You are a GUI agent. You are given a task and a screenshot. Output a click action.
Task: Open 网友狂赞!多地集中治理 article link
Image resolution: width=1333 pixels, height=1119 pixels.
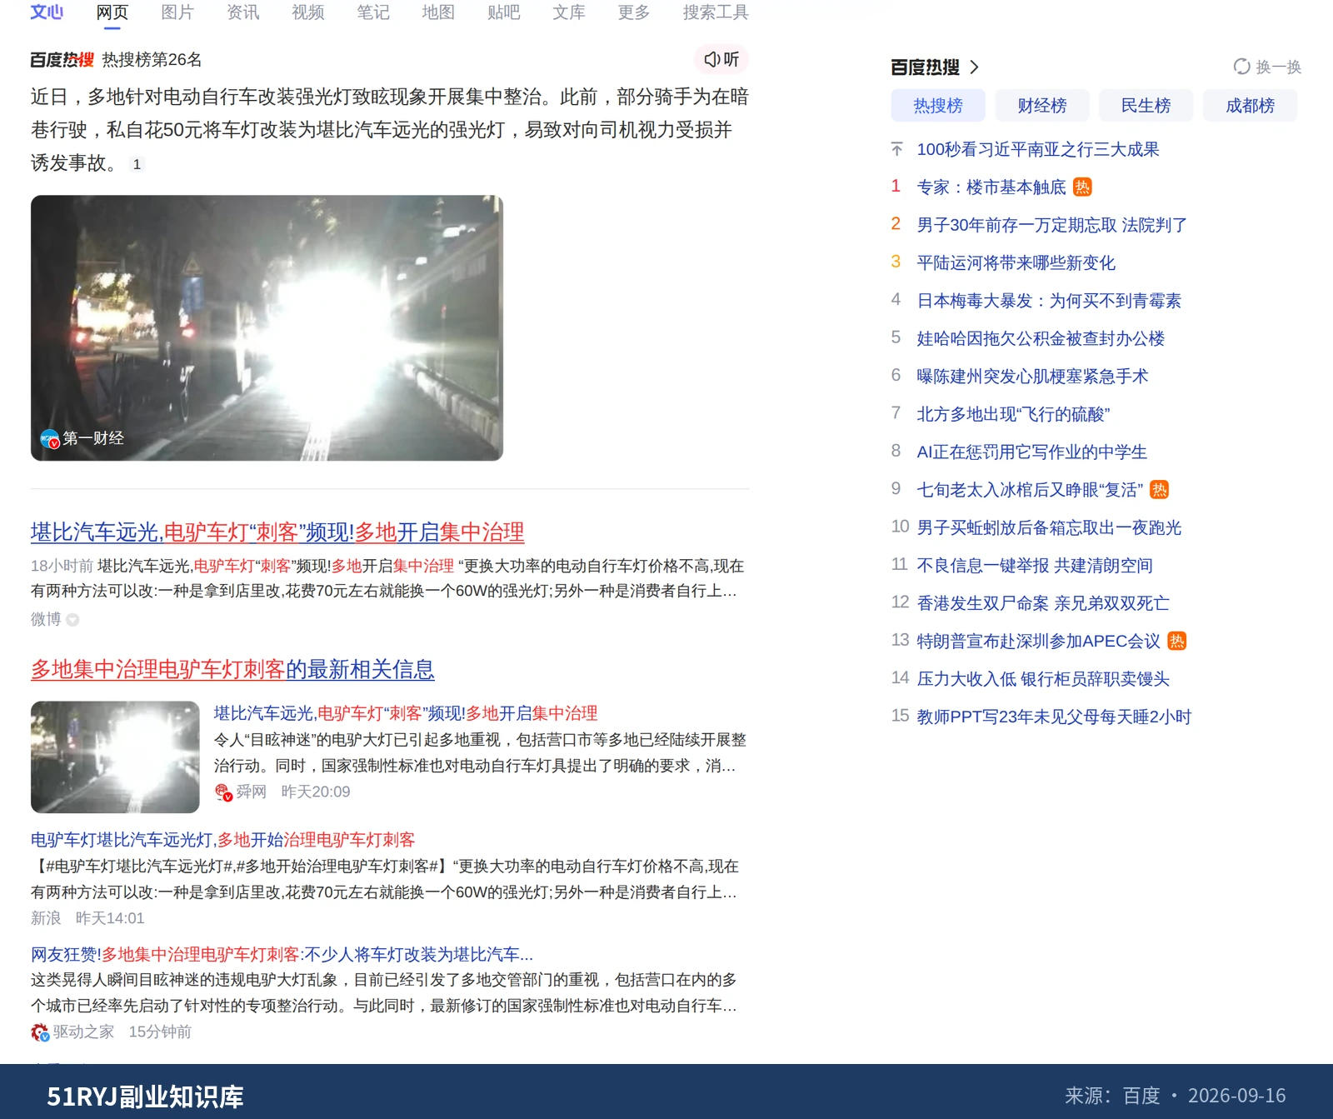(x=282, y=954)
